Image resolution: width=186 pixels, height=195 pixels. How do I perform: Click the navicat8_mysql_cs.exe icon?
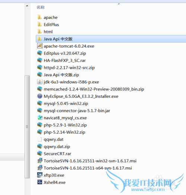click(x=40, y=118)
